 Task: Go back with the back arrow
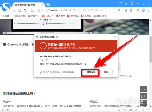click(15, 10)
